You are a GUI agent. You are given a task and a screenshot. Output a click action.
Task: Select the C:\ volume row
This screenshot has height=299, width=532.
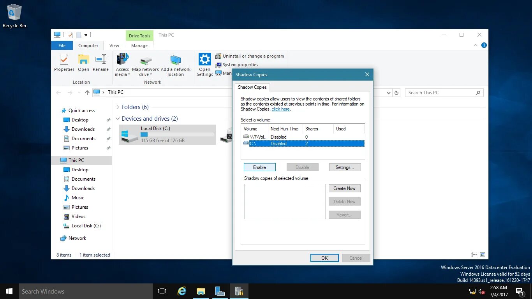tap(303, 143)
